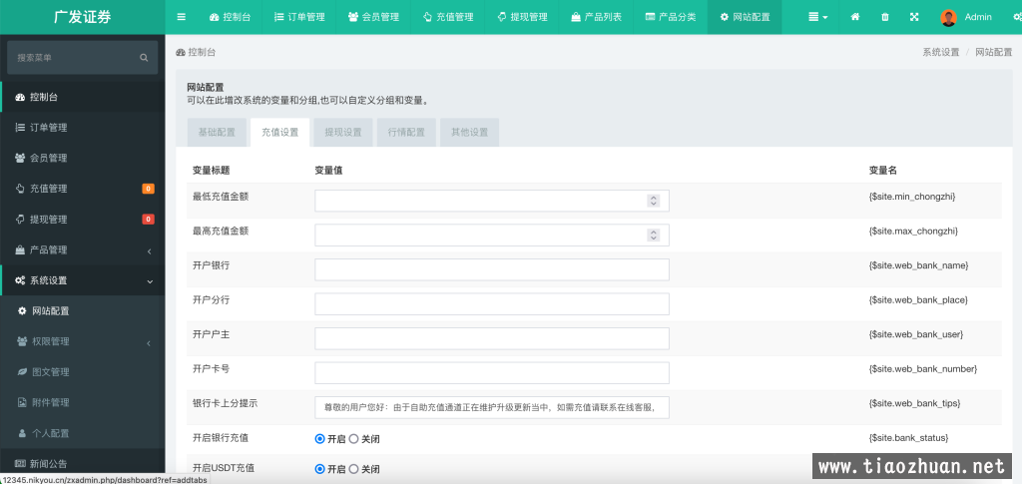The height and width of the screenshot is (484, 1022).
Task: Click variable name {$site.web_bank_name}
Action: (x=918, y=265)
